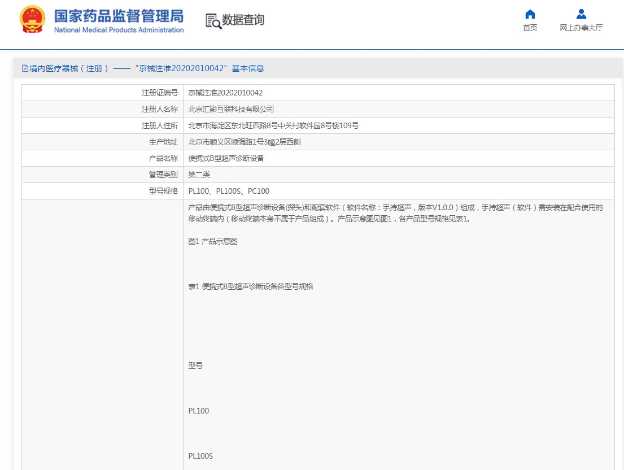Click National Medical Products Administration text

pos(119,30)
